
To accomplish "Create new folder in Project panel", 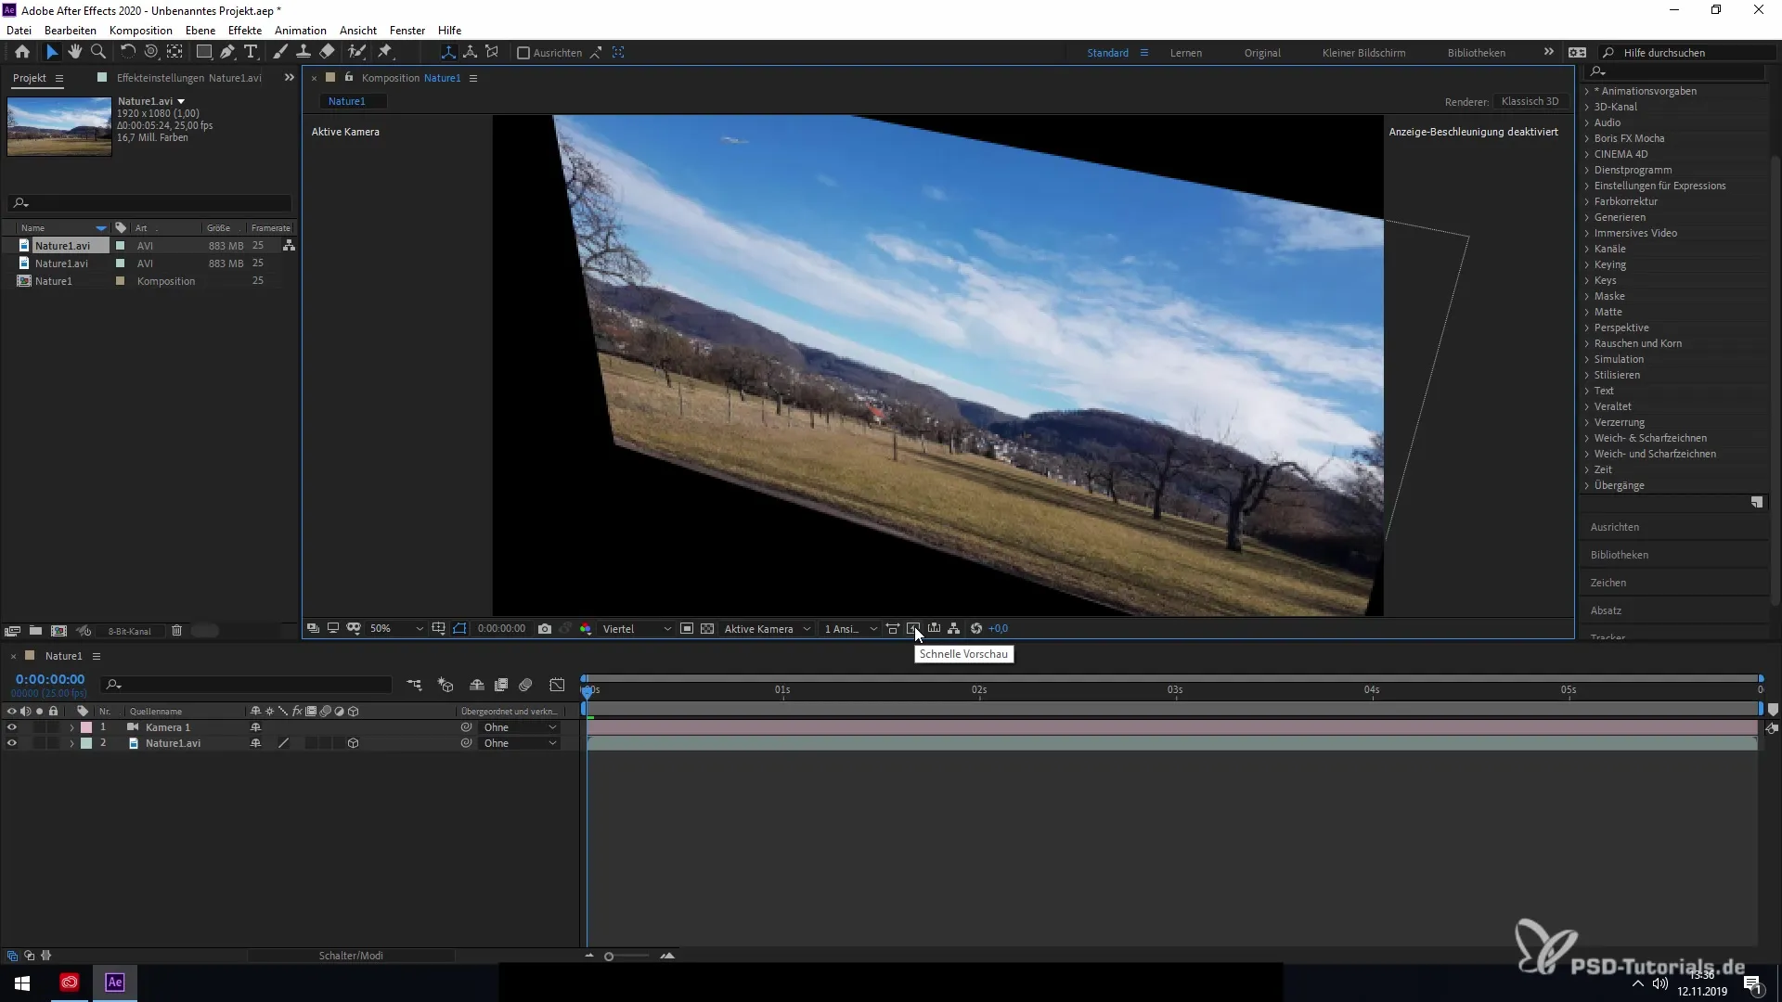I will pos(35,631).
